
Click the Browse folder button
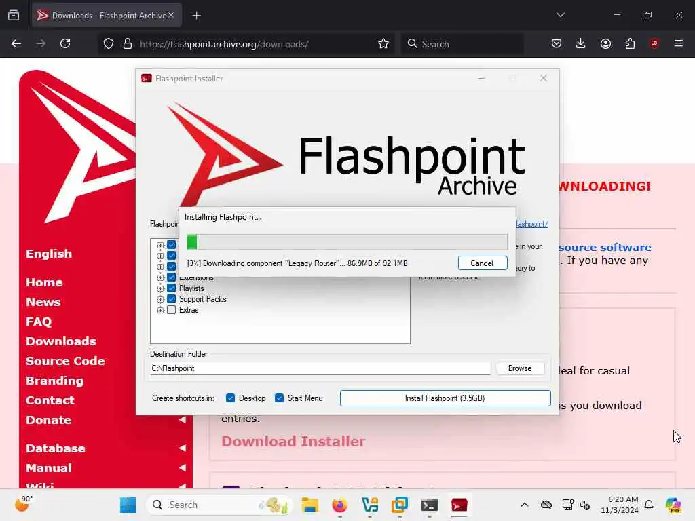click(521, 368)
